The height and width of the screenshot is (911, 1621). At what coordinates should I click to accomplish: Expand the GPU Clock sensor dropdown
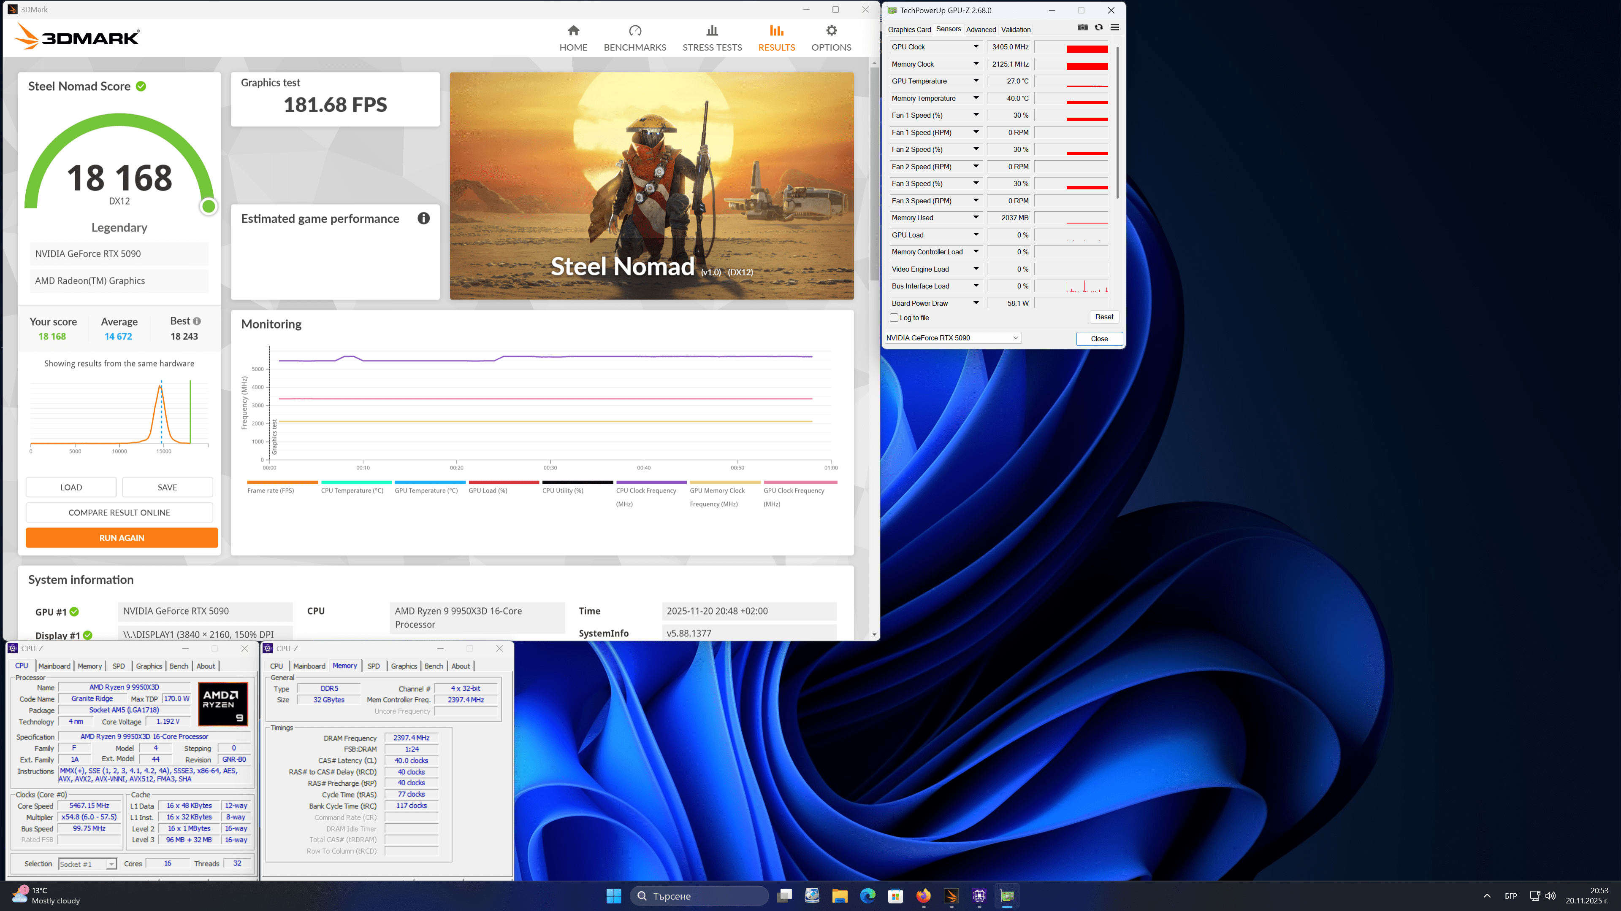click(x=976, y=47)
